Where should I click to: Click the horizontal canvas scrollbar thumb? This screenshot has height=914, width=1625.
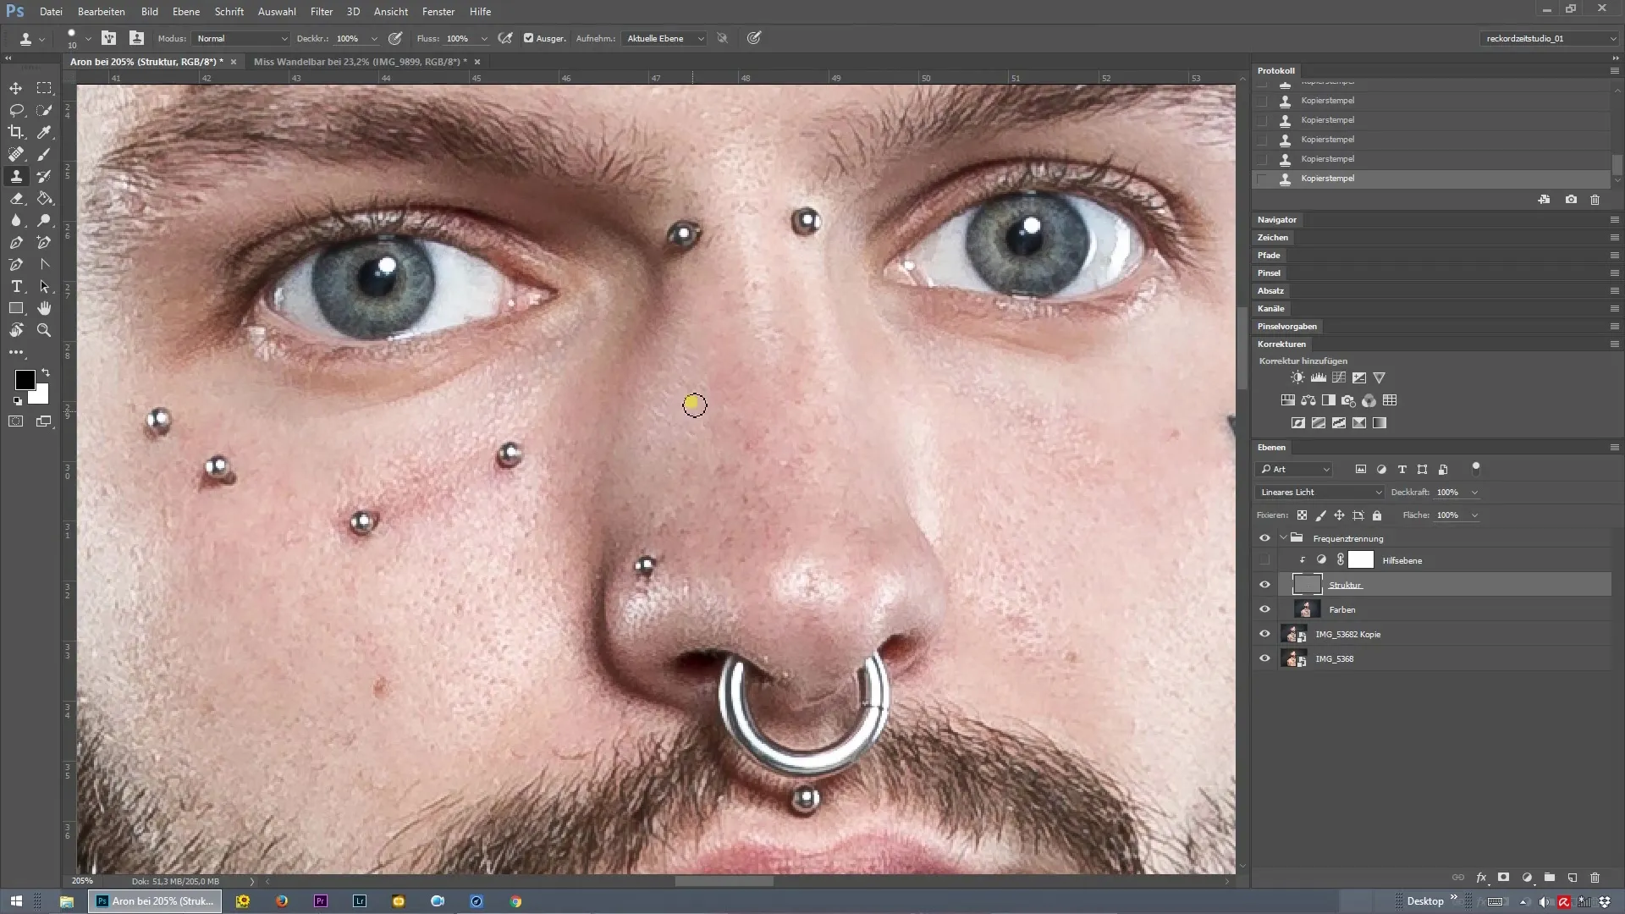(724, 881)
